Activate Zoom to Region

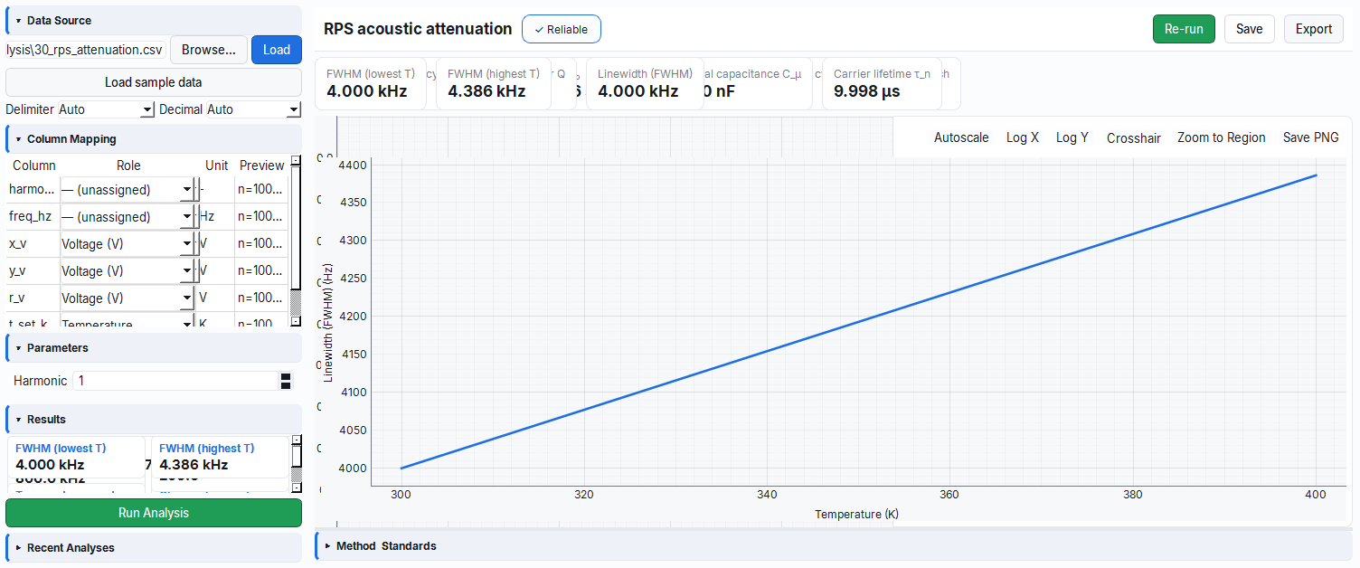pos(1222,137)
